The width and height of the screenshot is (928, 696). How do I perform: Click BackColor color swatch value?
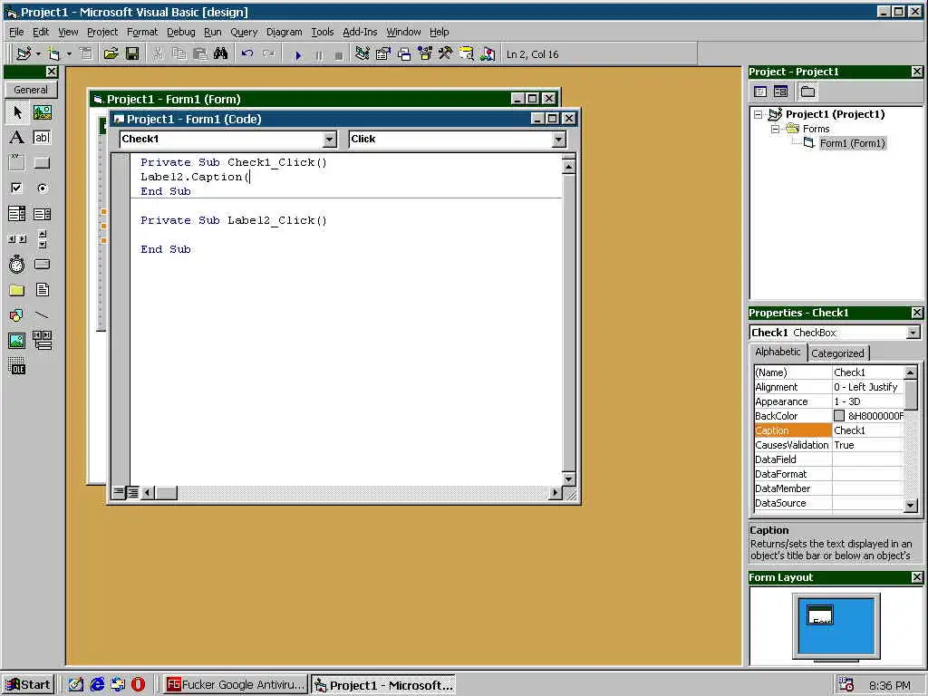[839, 416]
